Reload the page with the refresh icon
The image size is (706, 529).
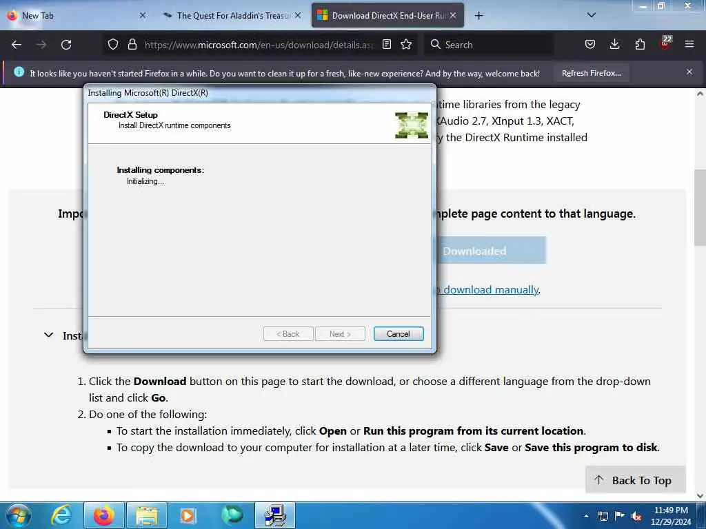pyautogui.click(x=66, y=45)
